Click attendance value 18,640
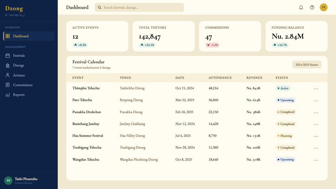 (x=213, y=160)
